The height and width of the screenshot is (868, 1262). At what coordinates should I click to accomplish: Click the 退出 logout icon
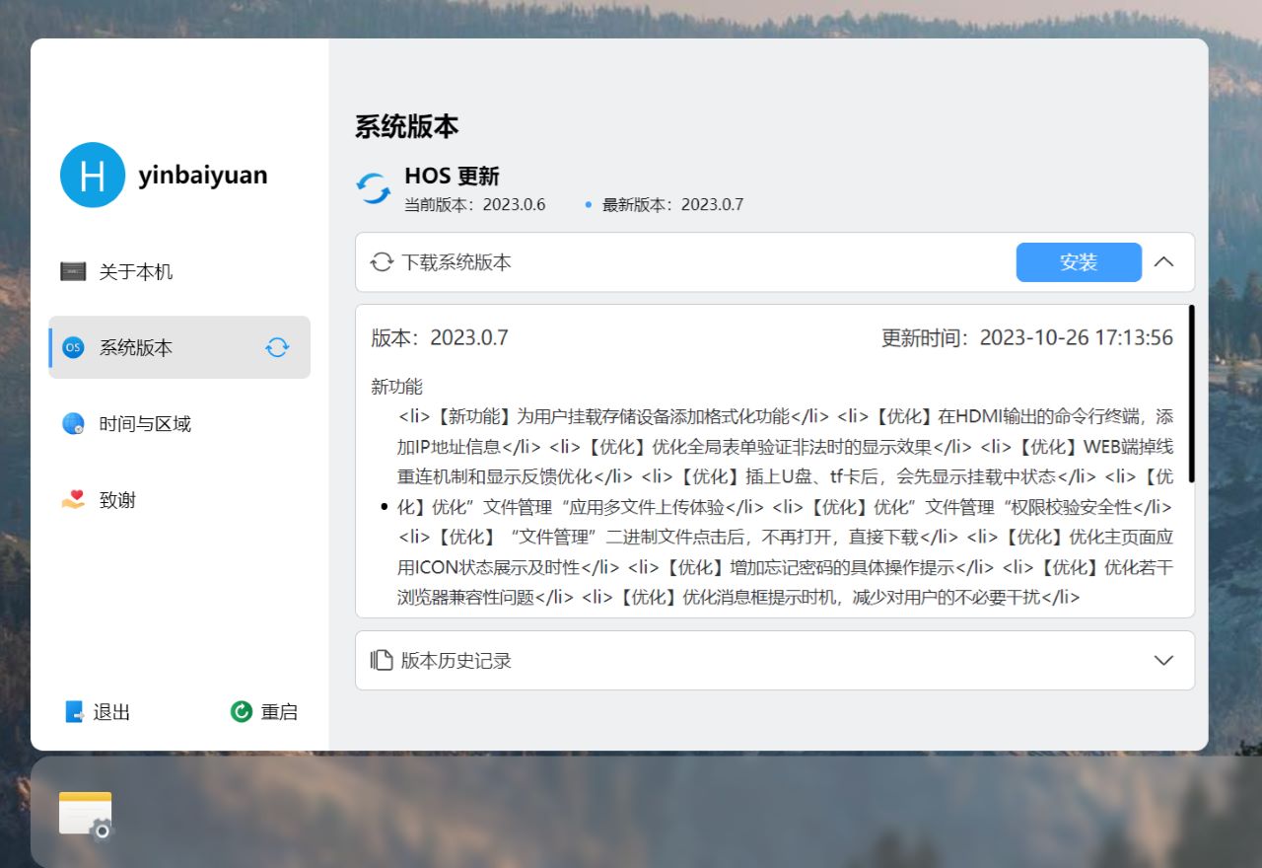pos(74,712)
